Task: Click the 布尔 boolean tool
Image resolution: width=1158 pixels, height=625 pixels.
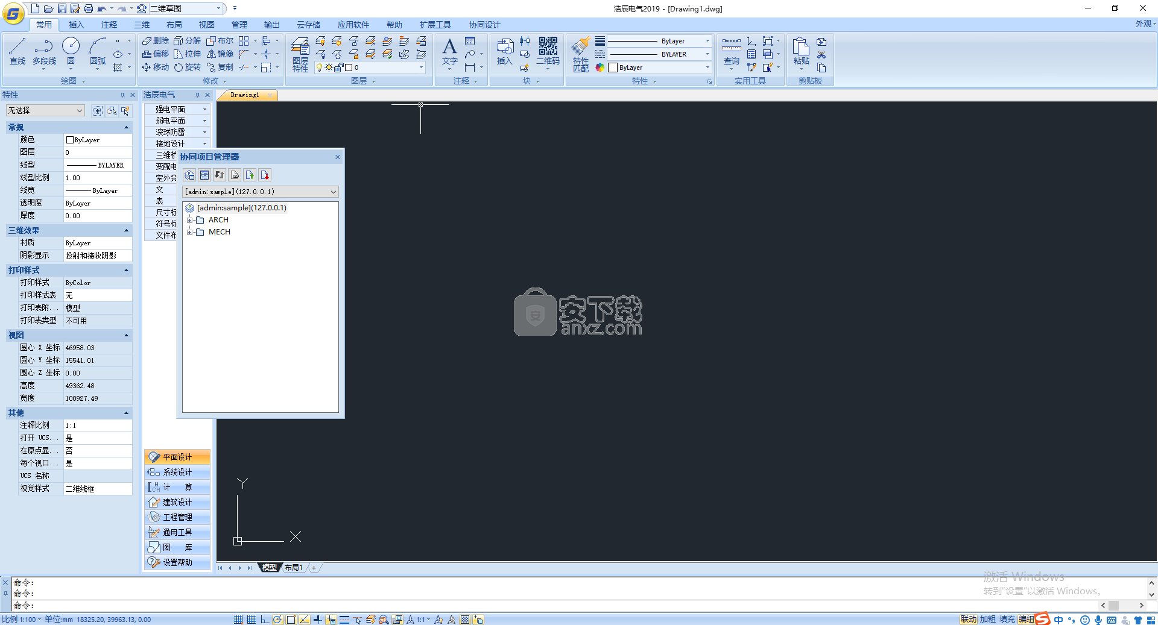Action: tap(220, 40)
